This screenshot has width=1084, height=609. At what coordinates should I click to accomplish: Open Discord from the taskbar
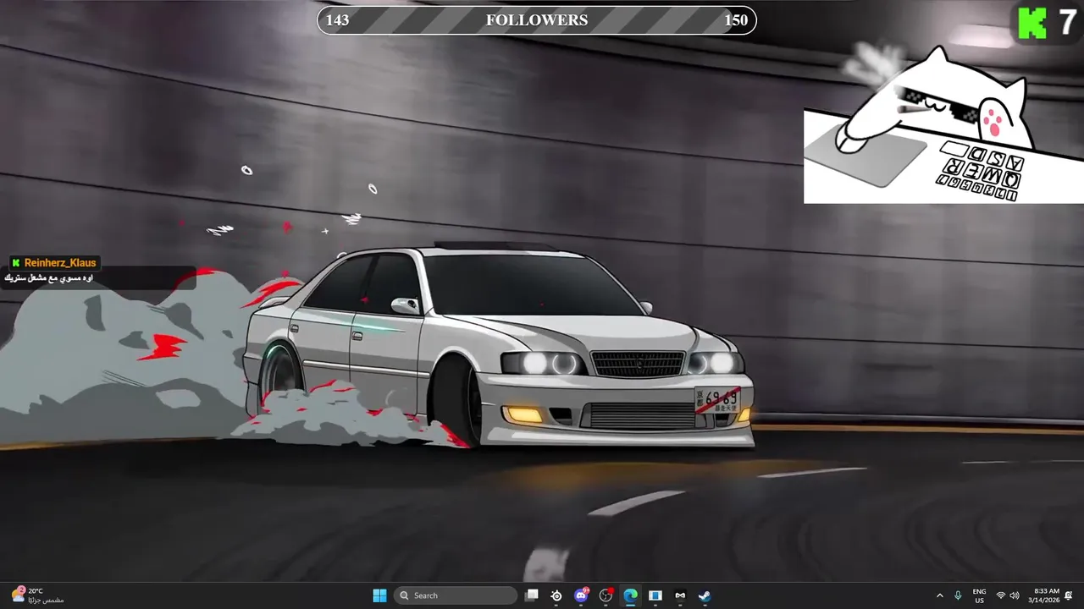[x=581, y=595]
